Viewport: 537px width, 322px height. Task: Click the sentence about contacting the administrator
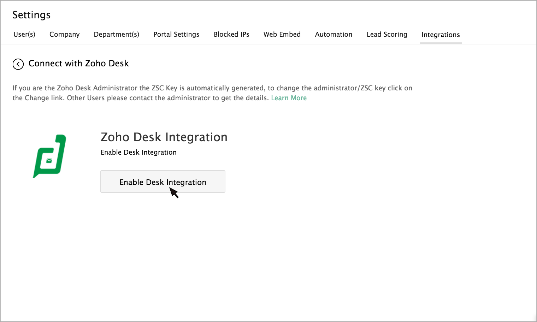tap(168, 98)
